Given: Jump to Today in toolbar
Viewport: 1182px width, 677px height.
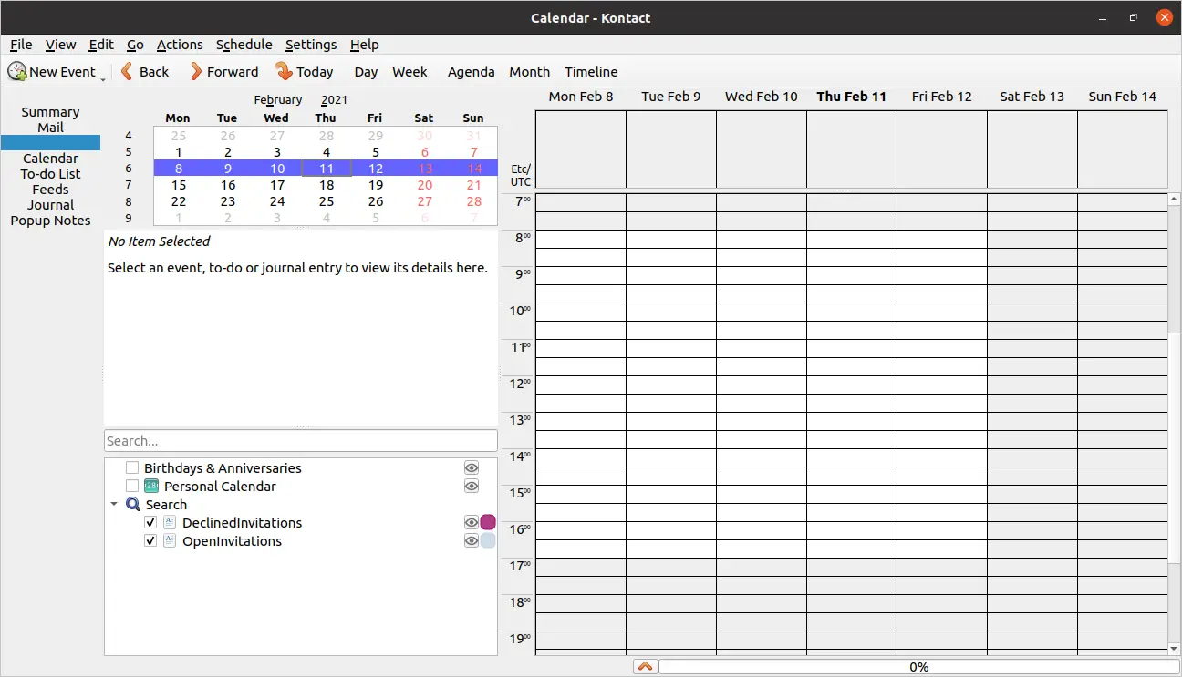Looking at the screenshot, I should [x=305, y=71].
